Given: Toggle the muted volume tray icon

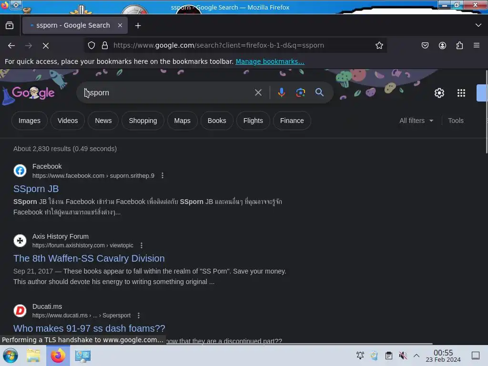Looking at the screenshot, I should [x=403, y=356].
